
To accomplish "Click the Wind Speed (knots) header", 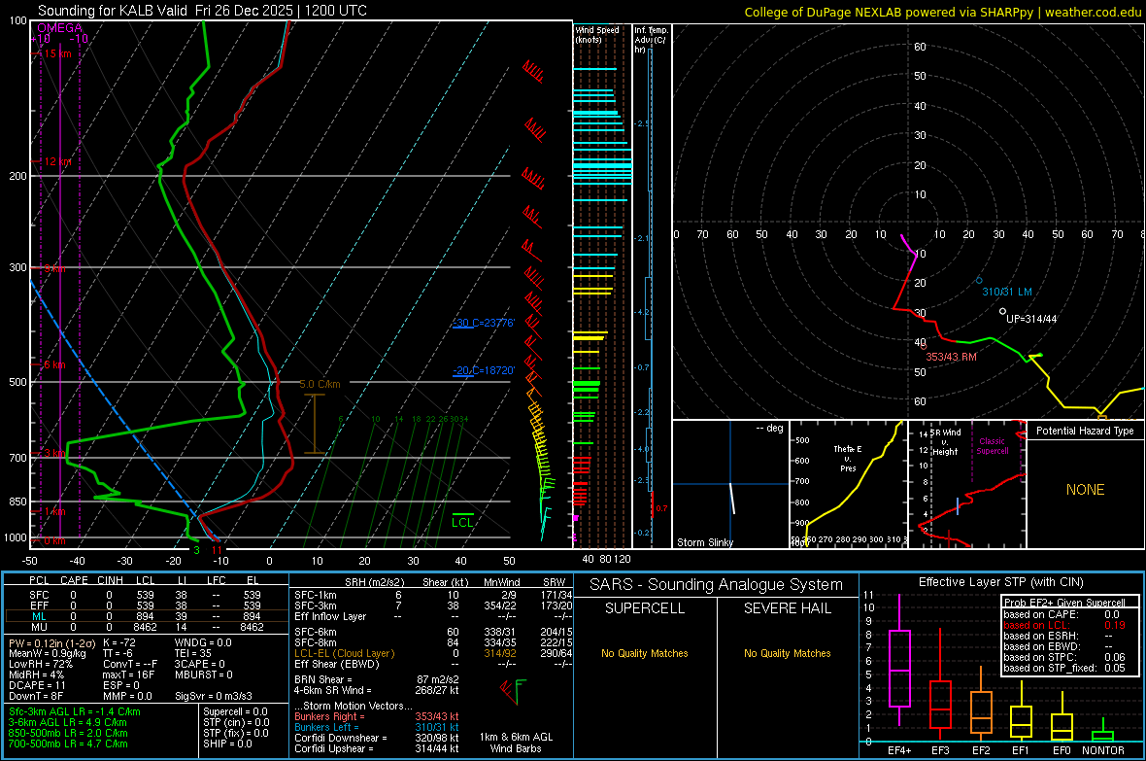I will pos(596,34).
